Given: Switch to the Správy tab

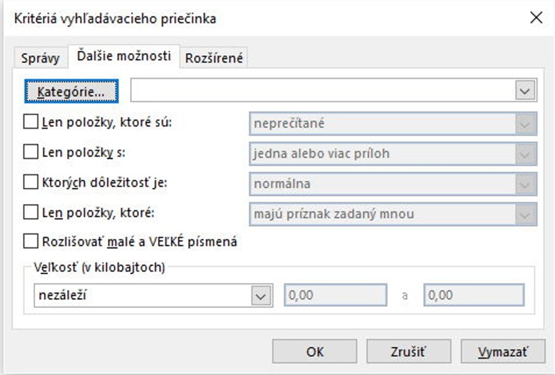Looking at the screenshot, I should [40, 58].
